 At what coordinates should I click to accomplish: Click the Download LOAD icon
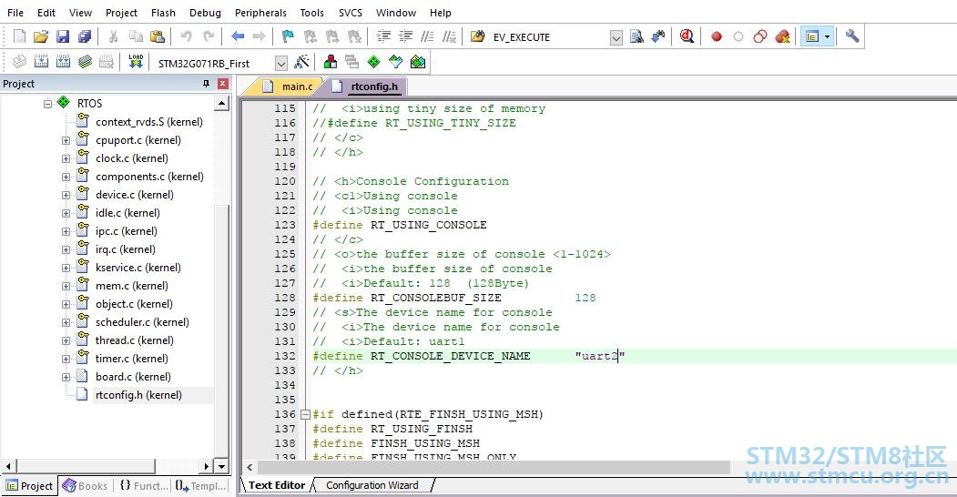tap(136, 62)
